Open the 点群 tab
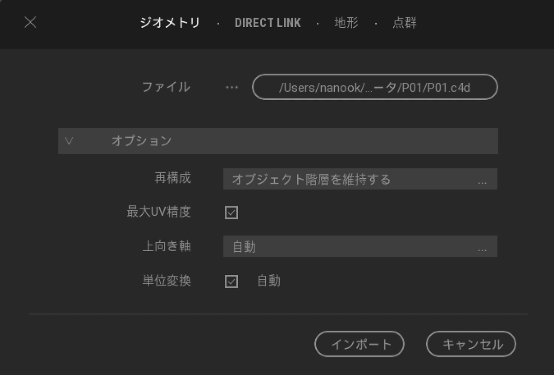Screen dimensions: 554x375 (x=404, y=23)
